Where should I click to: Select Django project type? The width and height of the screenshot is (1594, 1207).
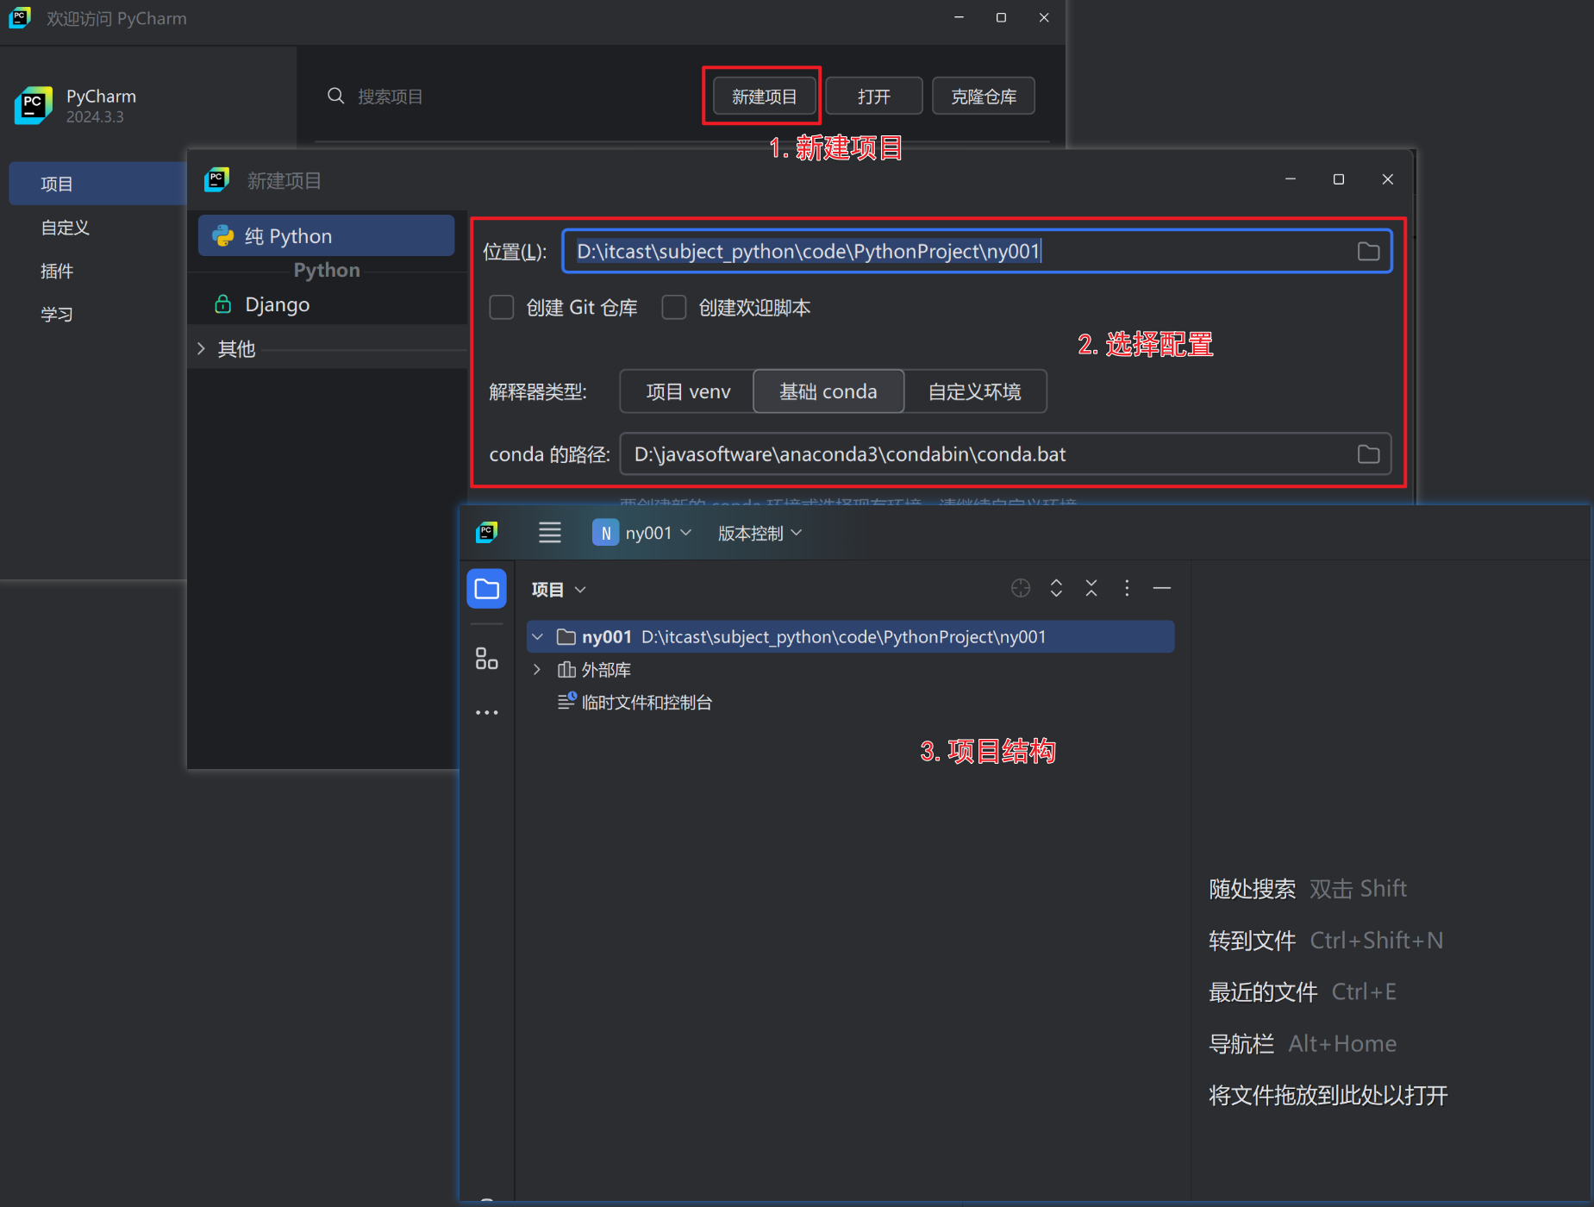[277, 304]
